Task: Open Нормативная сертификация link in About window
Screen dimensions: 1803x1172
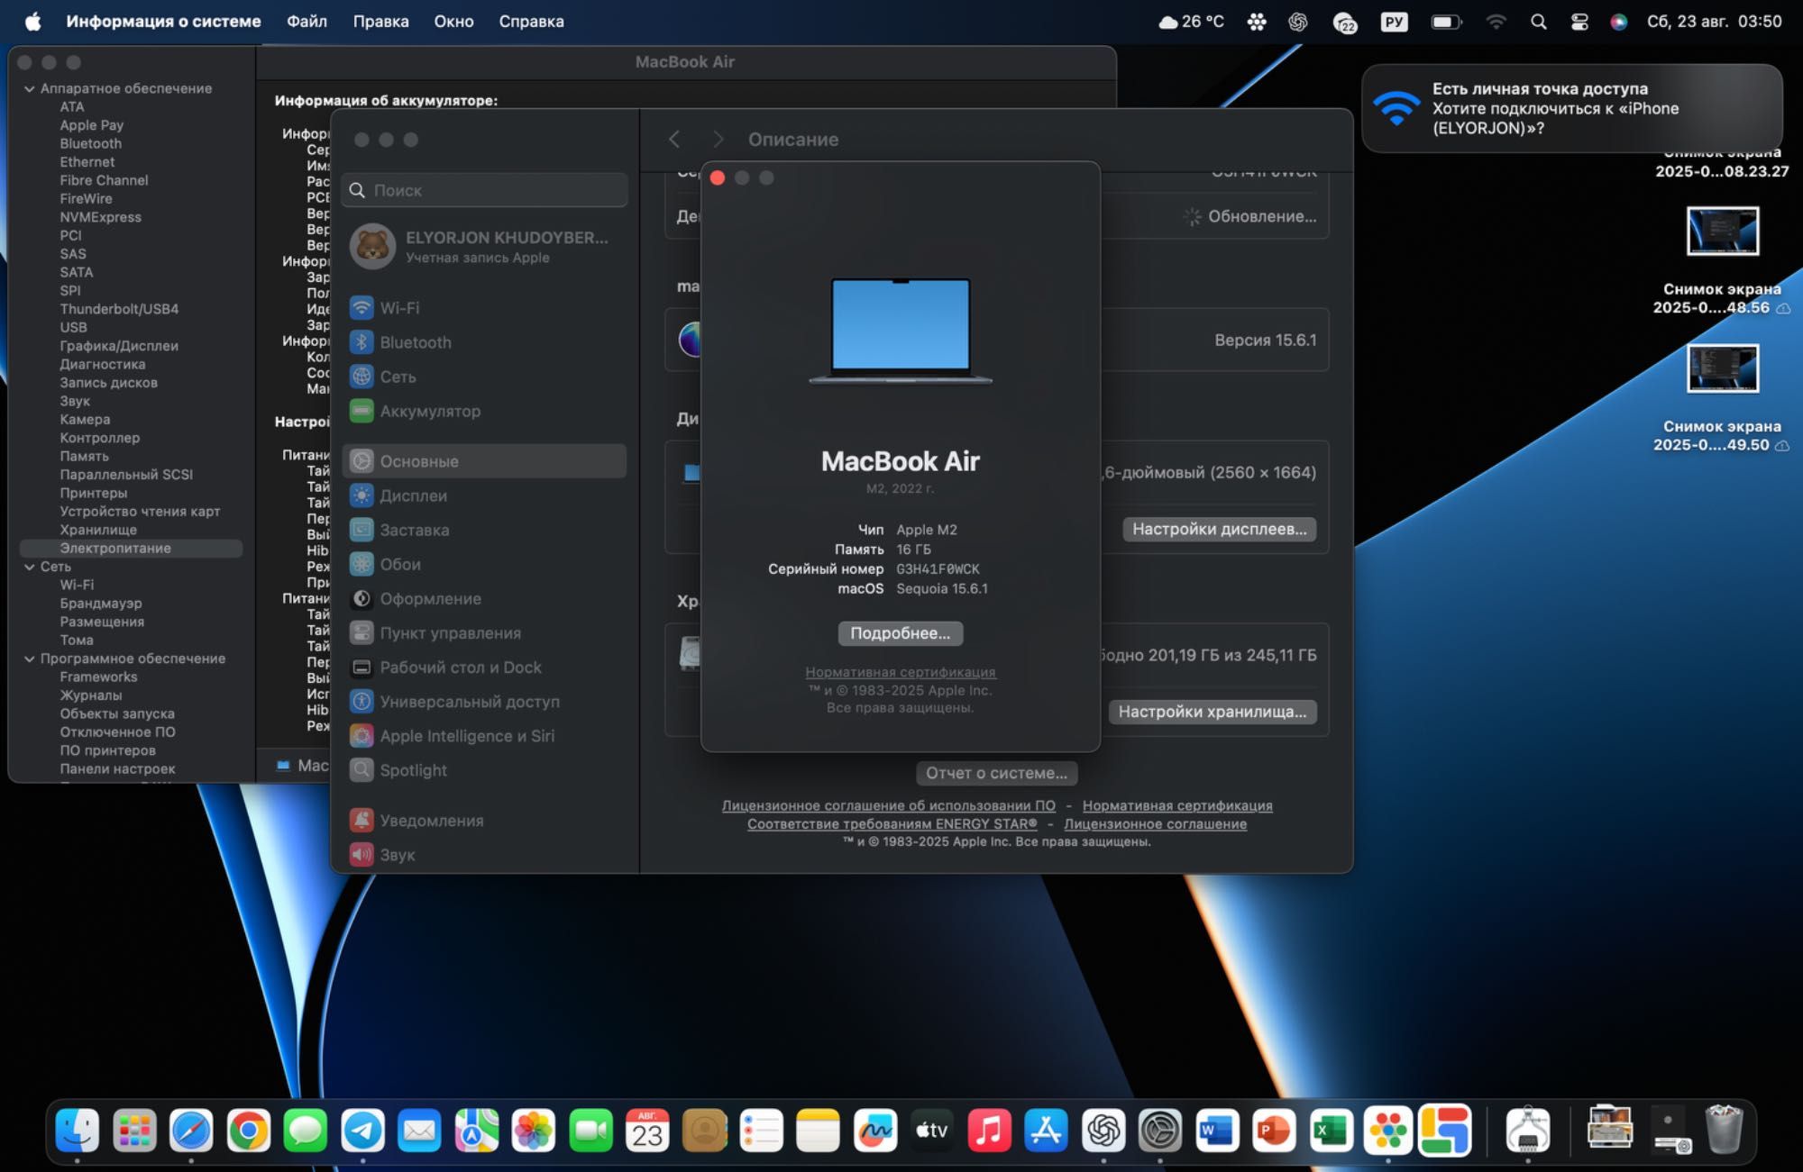Action: [x=900, y=672]
